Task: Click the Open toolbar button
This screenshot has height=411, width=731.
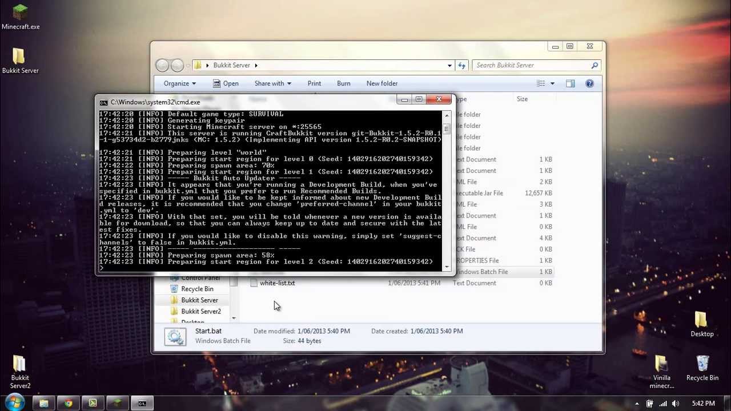Action: [x=226, y=83]
